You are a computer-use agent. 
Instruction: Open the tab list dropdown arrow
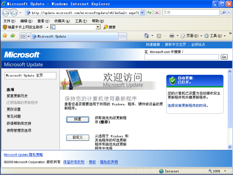click(x=29, y=36)
